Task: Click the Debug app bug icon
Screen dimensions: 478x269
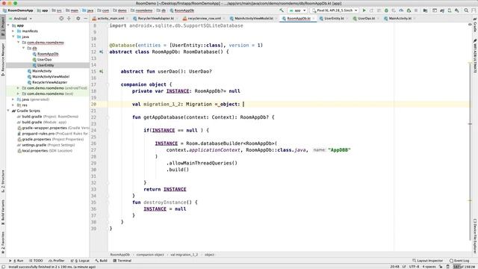Action: (x=386, y=10)
